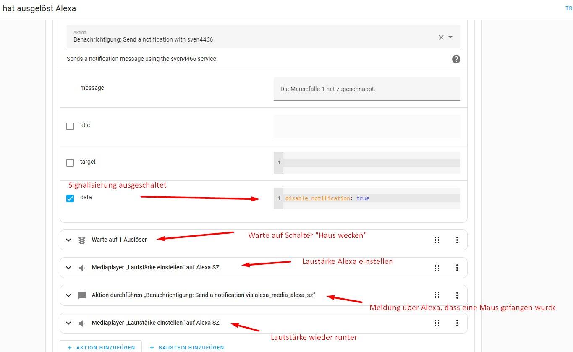Open the Aktion dropdown arrow
573x352 pixels.
pyautogui.click(x=450, y=37)
